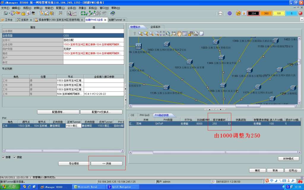Click the muted speaker alarm sound icon
The height and width of the screenshot is (190, 304).
coord(51,13)
